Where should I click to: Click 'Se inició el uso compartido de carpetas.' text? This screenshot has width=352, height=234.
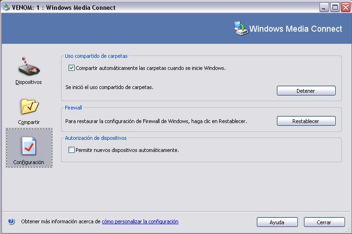[109, 87]
